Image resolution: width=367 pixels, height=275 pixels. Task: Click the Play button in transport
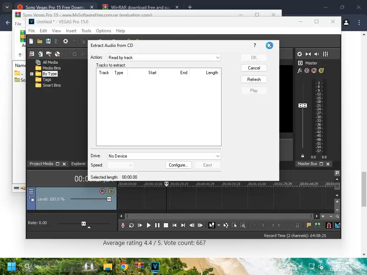tap(149, 225)
